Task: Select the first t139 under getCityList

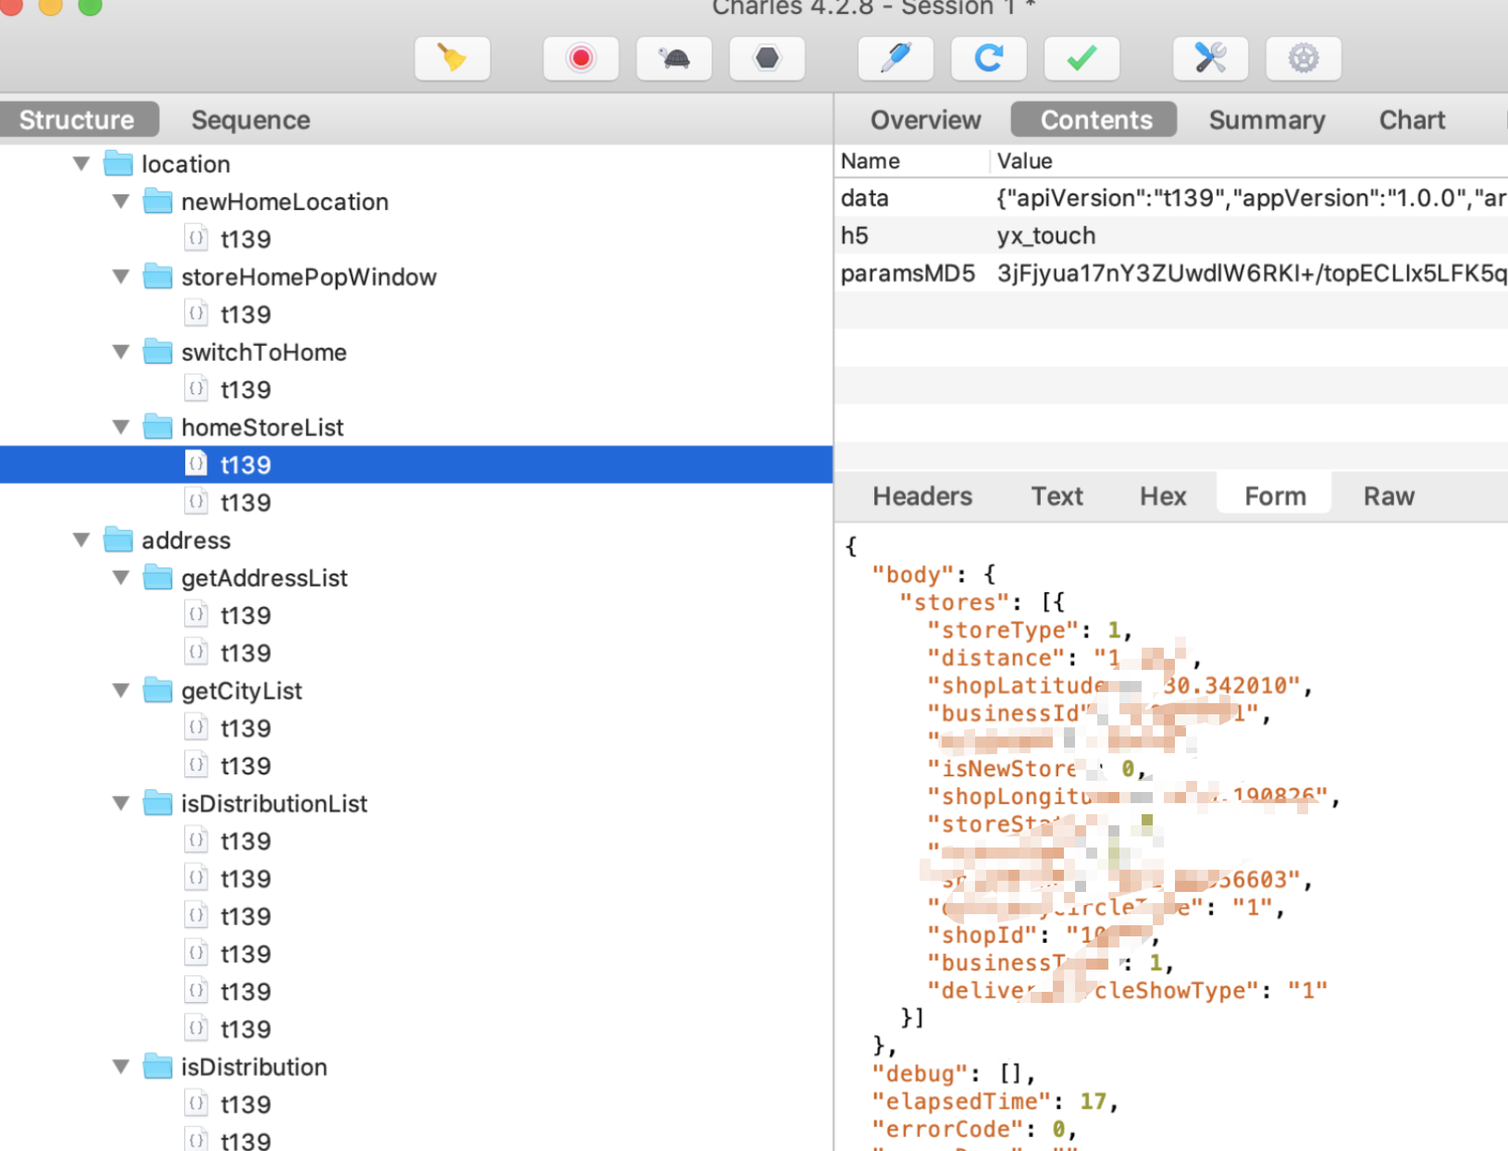Action: (245, 728)
